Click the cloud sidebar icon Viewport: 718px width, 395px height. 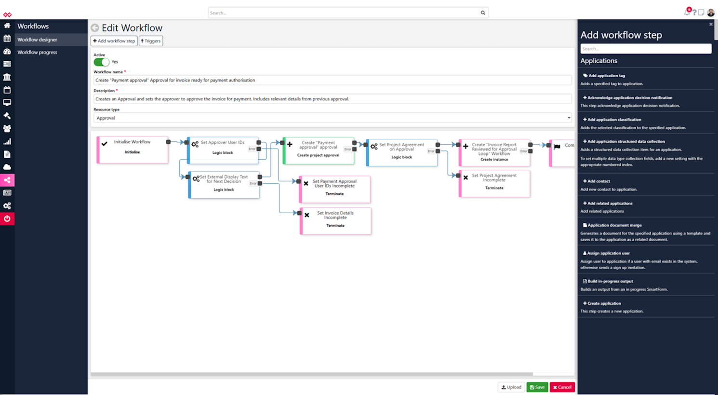point(7,167)
